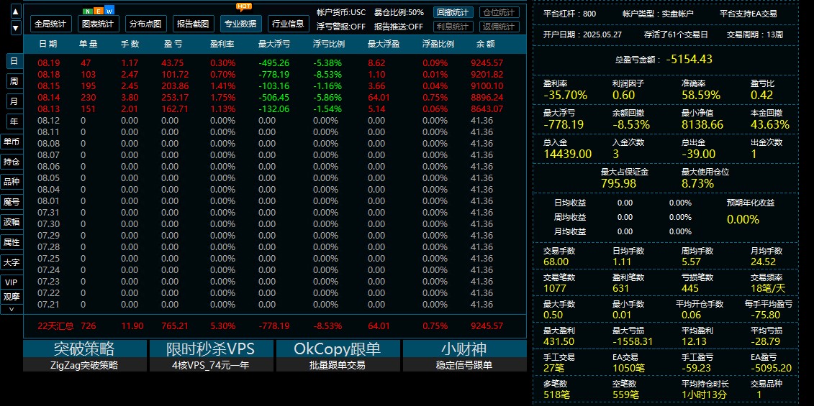The width and height of the screenshot is (814, 406).
Task: Click 稳定信号跟单 caption
Action: (464, 365)
